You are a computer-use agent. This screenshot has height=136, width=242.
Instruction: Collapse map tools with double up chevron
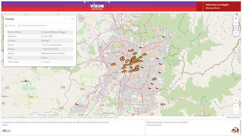pyautogui.click(x=236, y=18)
